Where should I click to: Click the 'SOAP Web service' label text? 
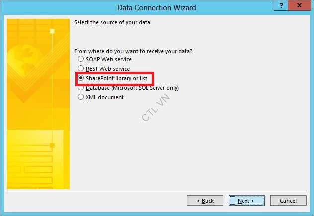(x=109, y=59)
